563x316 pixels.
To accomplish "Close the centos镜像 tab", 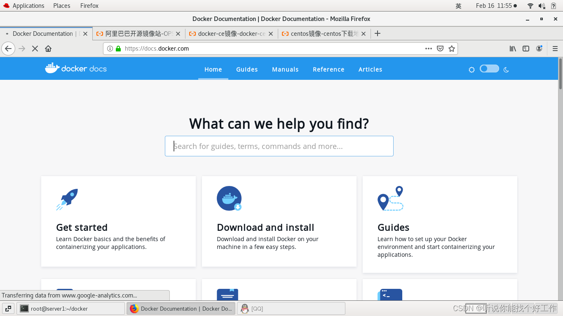I will point(364,34).
